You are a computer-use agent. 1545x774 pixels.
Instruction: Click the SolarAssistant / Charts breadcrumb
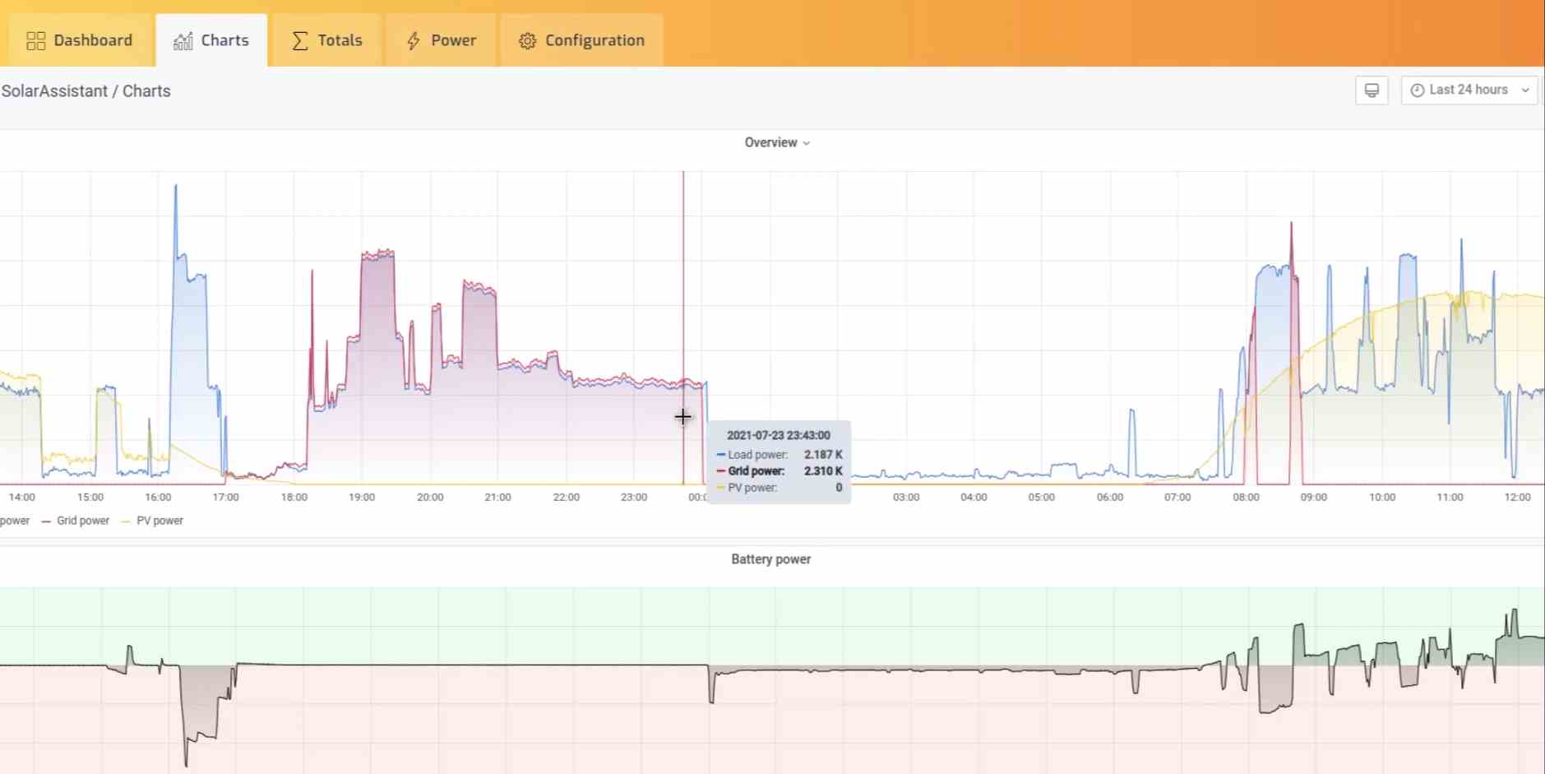86,91
